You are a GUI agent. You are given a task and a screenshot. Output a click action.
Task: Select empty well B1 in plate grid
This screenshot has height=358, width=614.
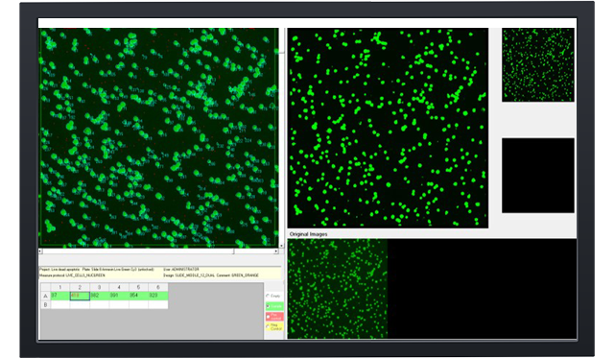59,304
